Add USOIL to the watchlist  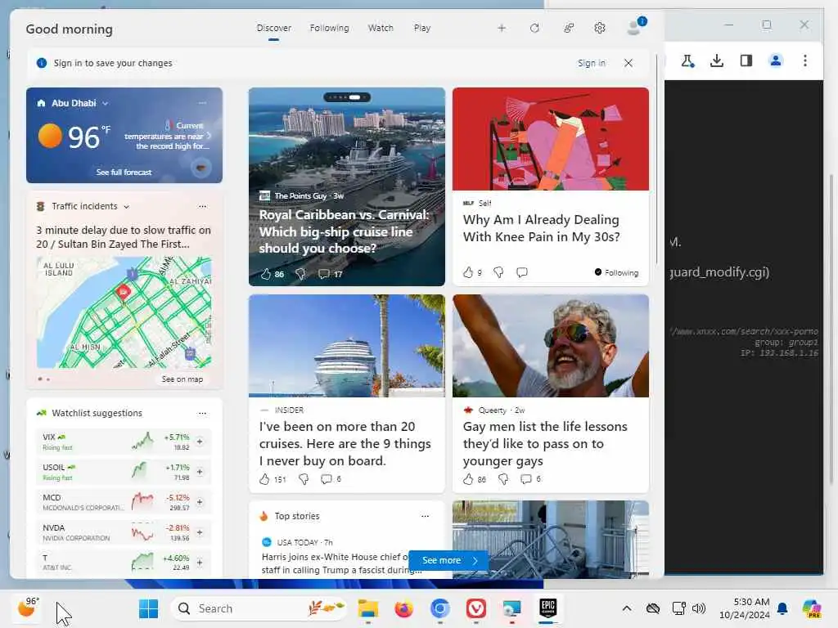[200, 472]
